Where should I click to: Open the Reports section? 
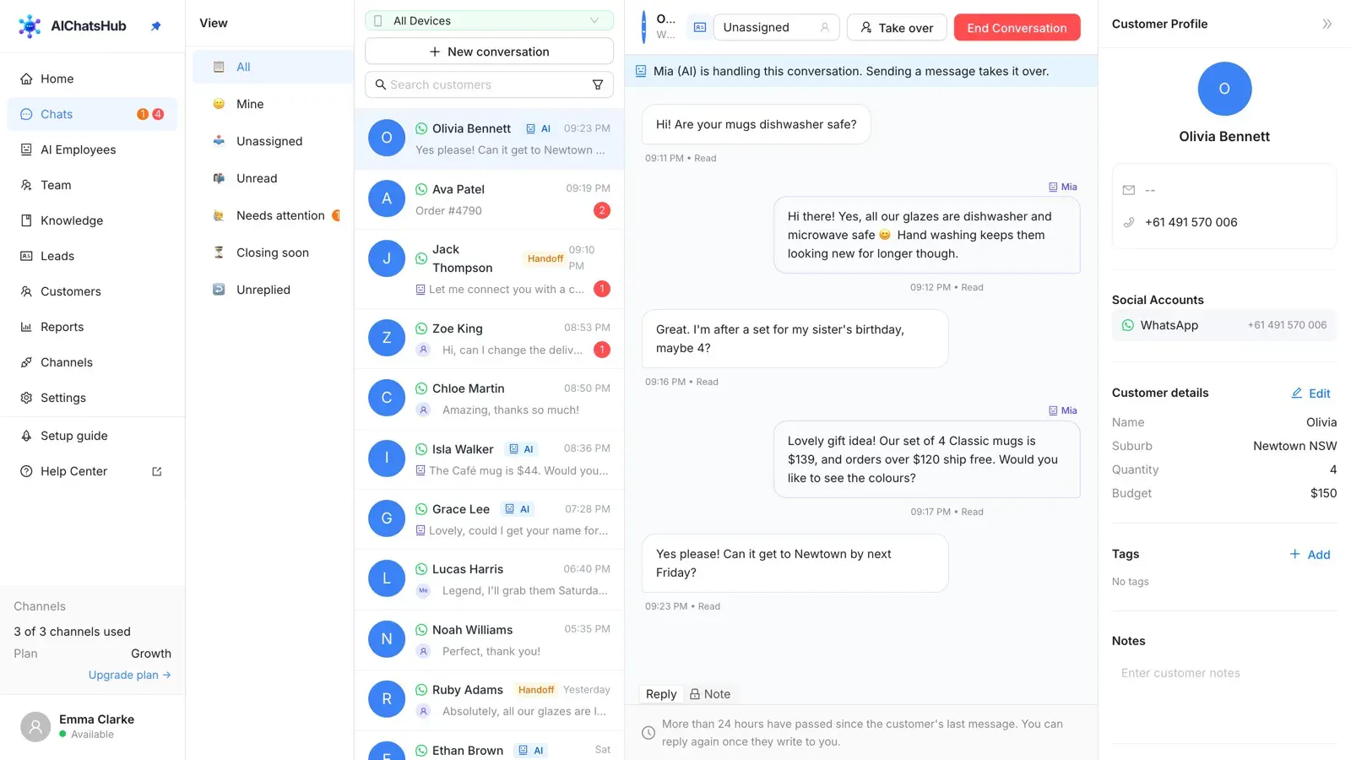92,327
